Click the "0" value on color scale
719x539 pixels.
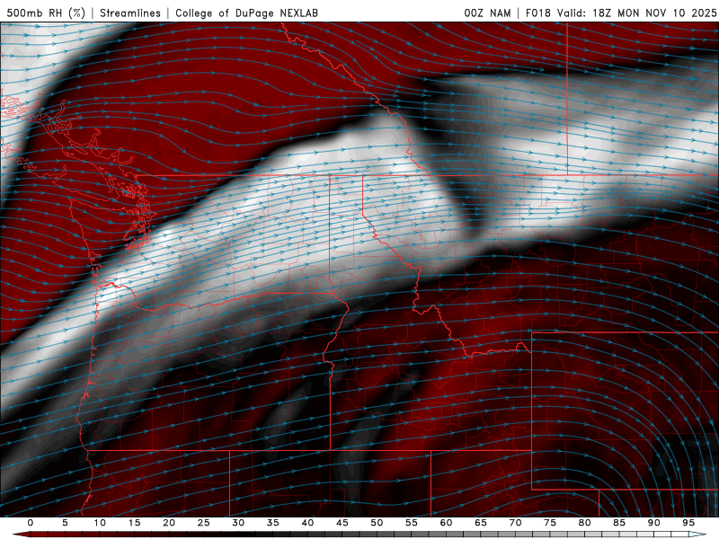point(31,523)
